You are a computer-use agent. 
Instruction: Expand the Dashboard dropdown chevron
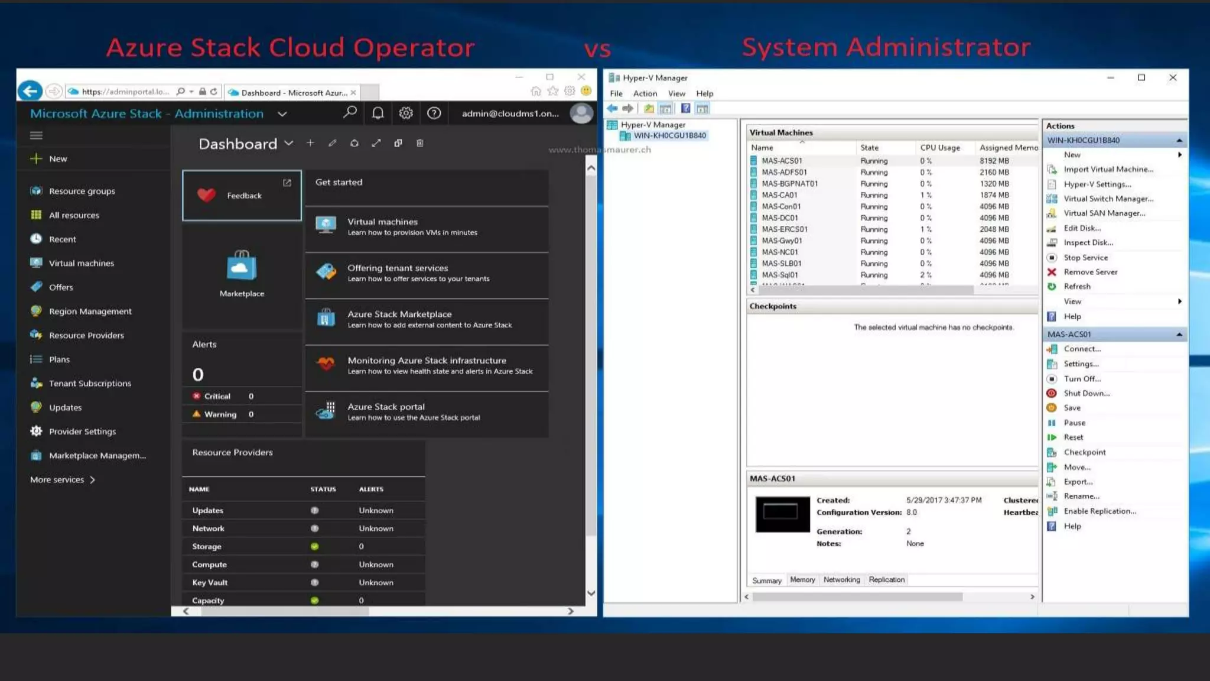[x=288, y=143]
